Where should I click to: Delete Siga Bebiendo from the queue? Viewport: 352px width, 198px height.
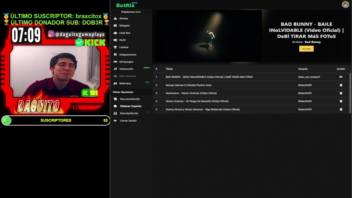tap(341, 109)
